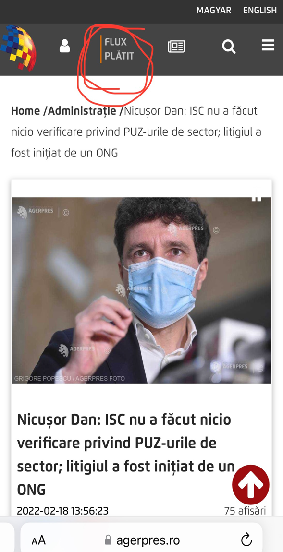
Task: Click the Agerpres logo
Action: coord(18,48)
